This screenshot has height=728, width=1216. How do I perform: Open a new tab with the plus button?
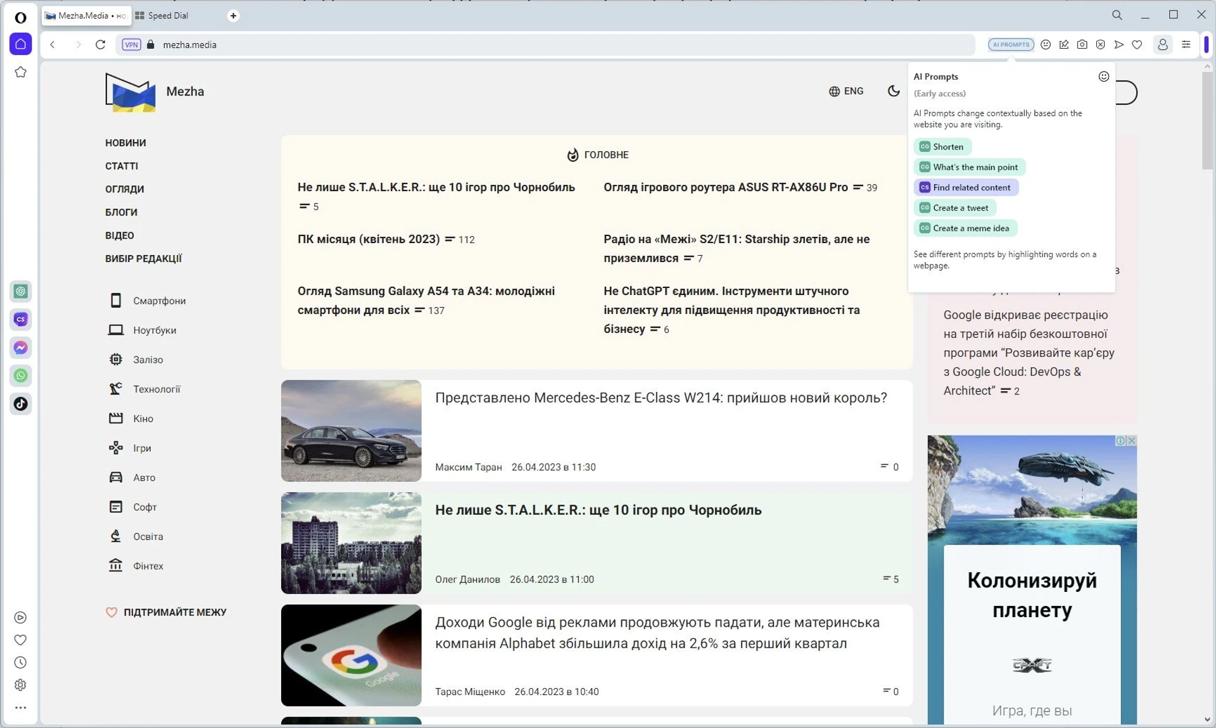coord(233,16)
